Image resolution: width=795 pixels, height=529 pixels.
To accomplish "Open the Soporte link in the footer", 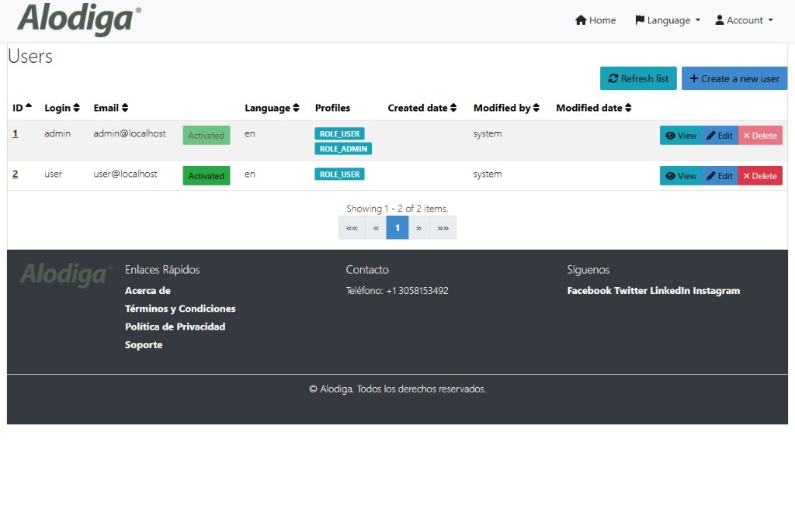I will (x=144, y=344).
